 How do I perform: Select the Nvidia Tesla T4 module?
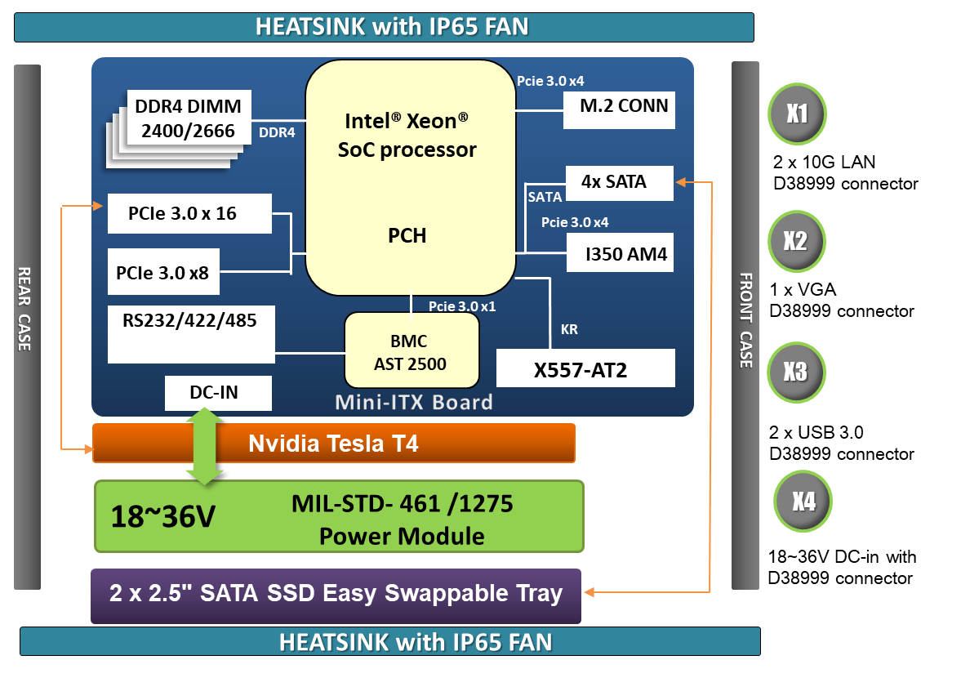pyautogui.click(x=335, y=443)
